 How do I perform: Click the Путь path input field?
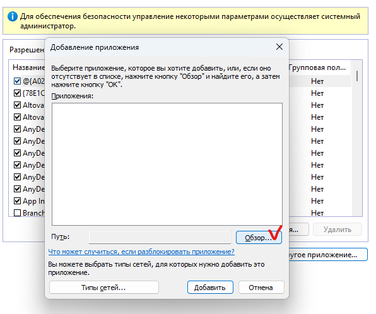(160, 238)
